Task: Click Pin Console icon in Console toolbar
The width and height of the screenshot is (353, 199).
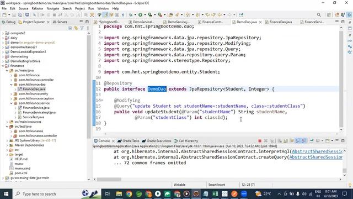Action: 312,141
